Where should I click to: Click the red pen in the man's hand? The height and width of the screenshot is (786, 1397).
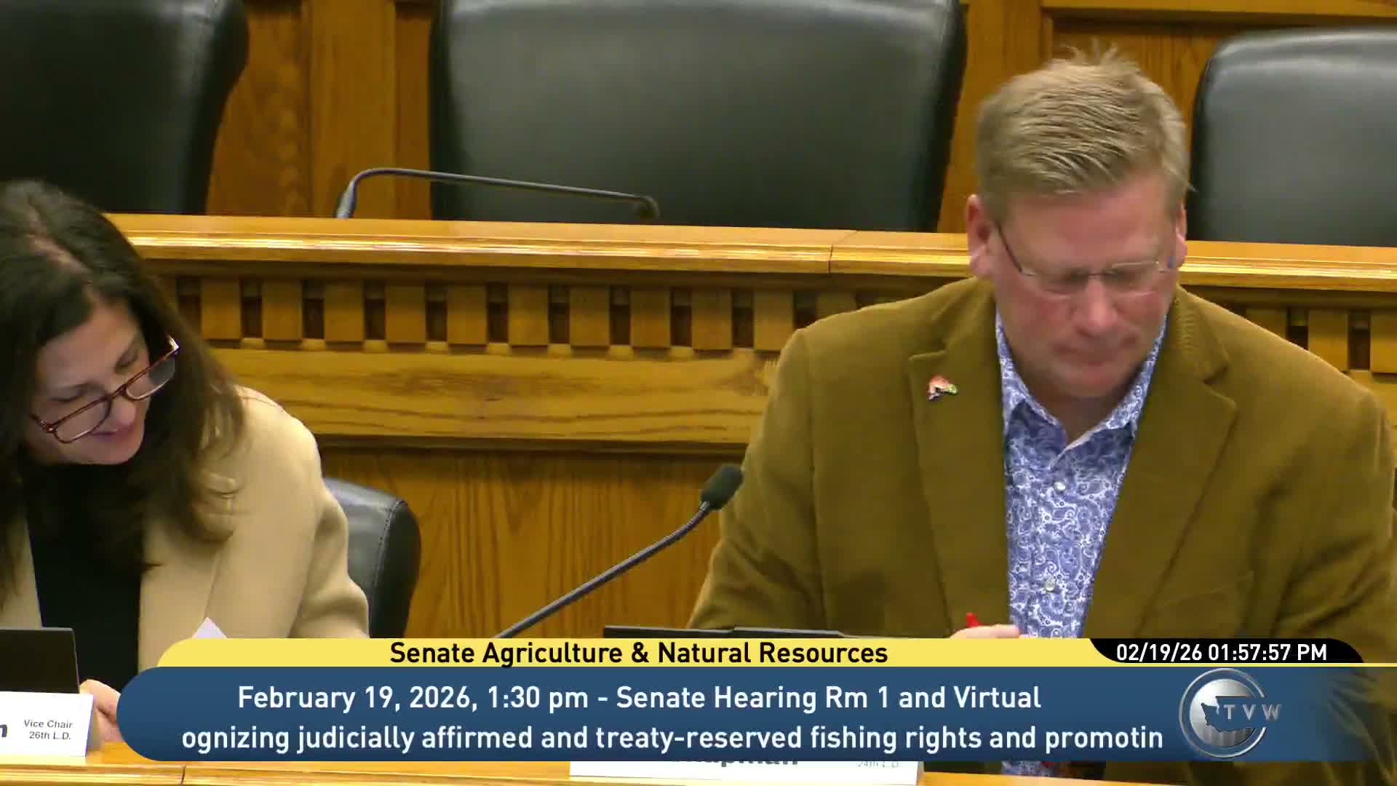[x=971, y=621]
